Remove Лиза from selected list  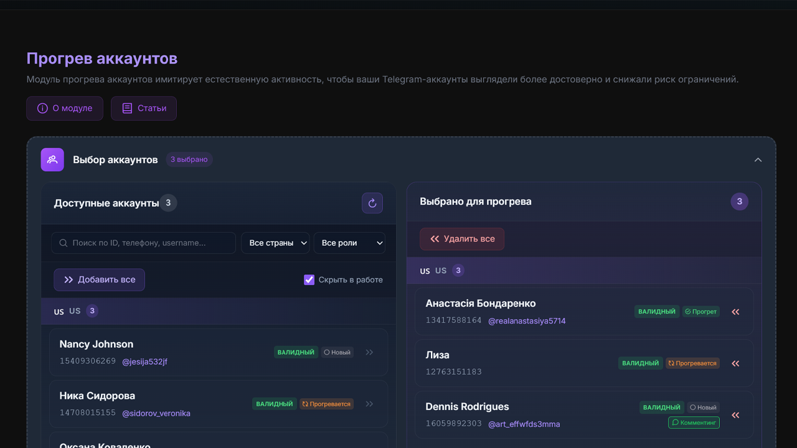tap(735, 363)
